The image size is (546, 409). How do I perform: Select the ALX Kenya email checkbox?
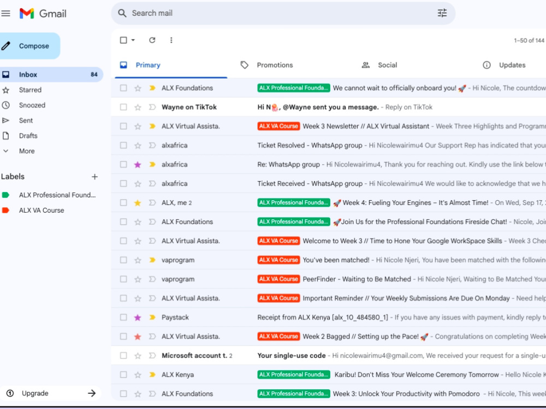pos(123,375)
